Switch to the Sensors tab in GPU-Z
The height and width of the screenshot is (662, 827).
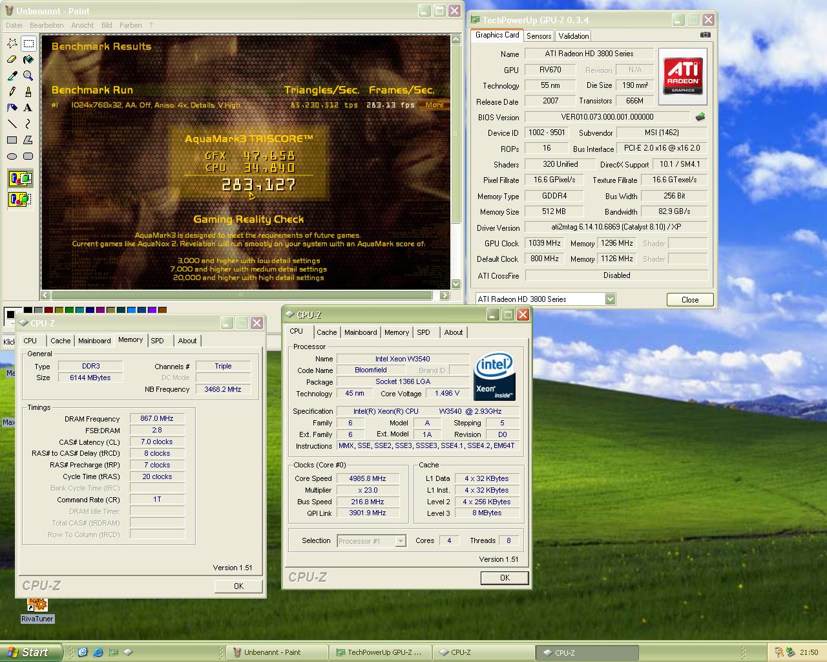point(539,36)
